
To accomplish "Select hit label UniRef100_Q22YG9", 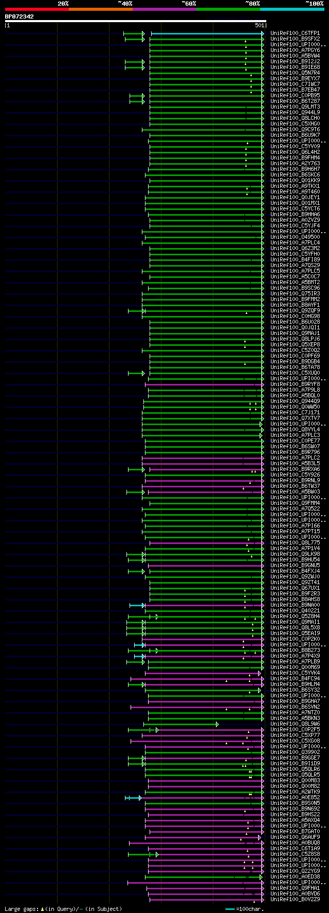I will pos(295,871).
